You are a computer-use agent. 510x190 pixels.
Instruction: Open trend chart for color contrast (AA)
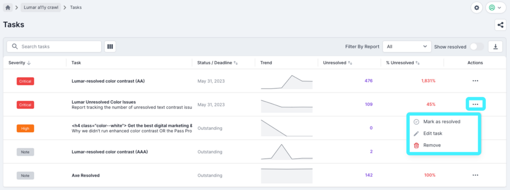coord(286,82)
